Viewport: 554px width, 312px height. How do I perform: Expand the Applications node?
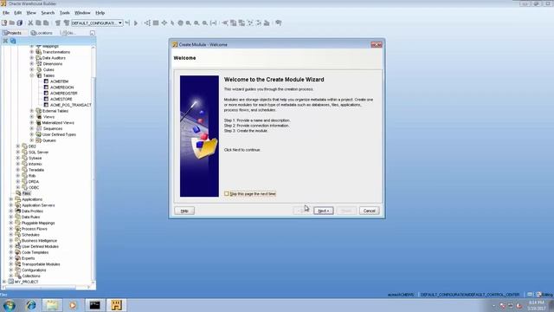pos(11,199)
